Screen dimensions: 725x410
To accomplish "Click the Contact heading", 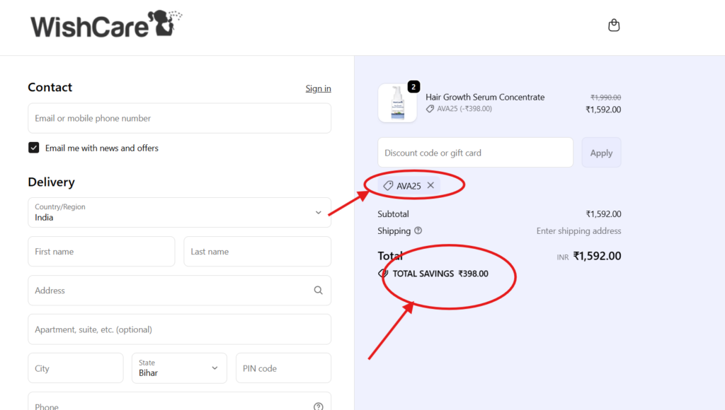I will tap(50, 87).
